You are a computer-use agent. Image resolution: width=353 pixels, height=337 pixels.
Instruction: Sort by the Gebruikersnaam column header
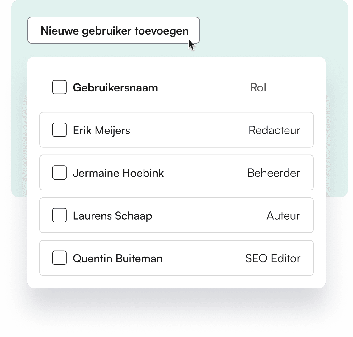(x=115, y=87)
